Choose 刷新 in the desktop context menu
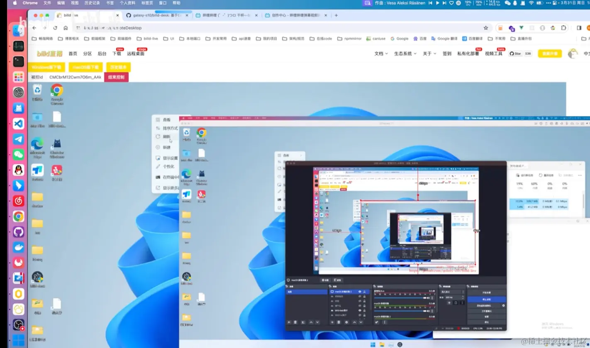The height and width of the screenshot is (348, 590). [x=167, y=136]
